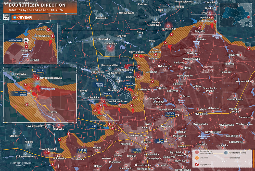This screenshot has height=171, width=255.
Task: Click the engagement icon at the right map edge above Rusyn Yar
Action: click(x=248, y=49)
